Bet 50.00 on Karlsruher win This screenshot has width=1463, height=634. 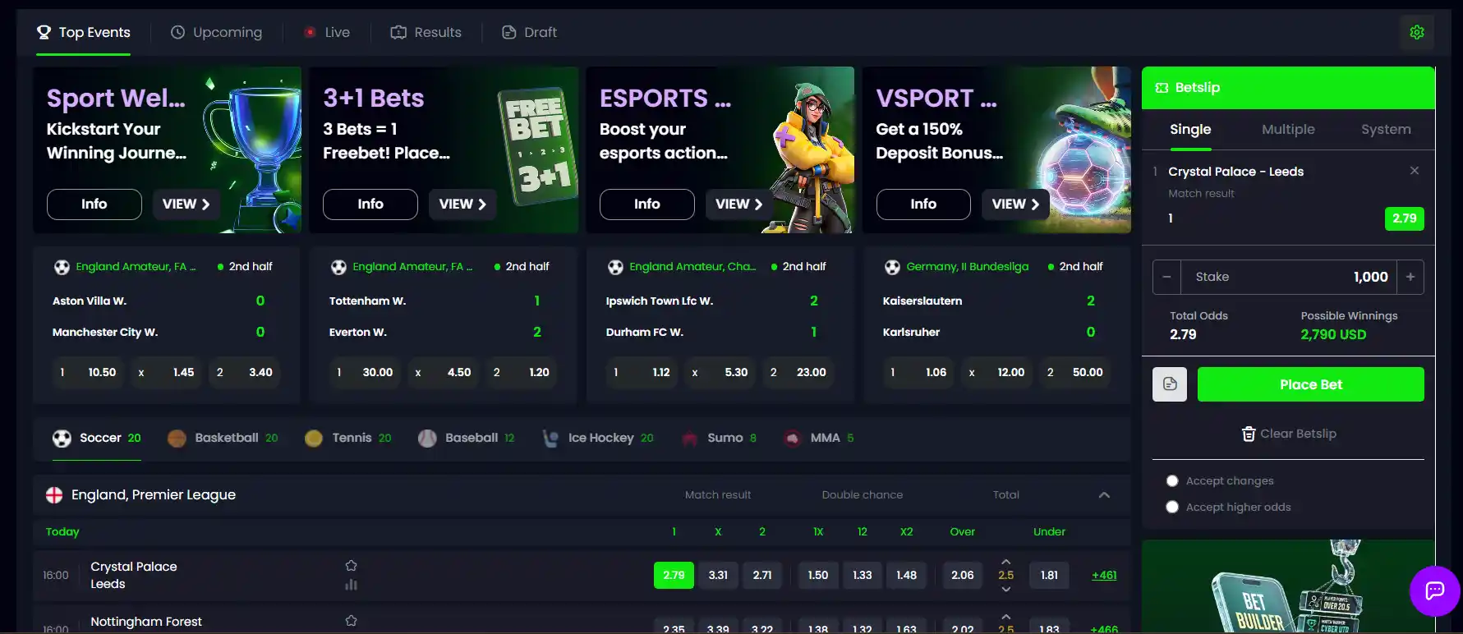(1074, 373)
